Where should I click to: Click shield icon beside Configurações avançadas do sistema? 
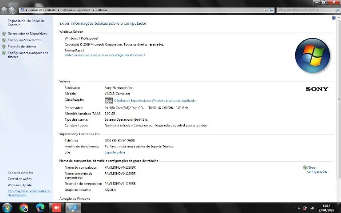[4, 53]
